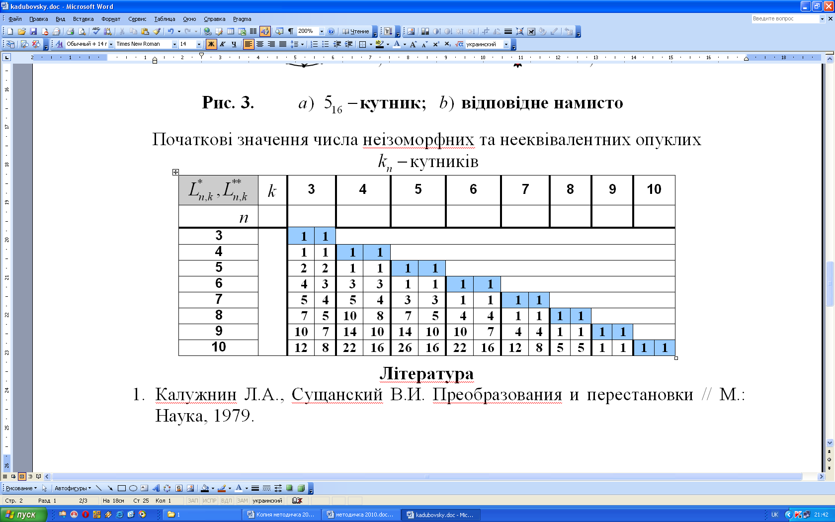
Task: Open the Автофигуры menu
Action: pyautogui.click(x=73, y=488)
